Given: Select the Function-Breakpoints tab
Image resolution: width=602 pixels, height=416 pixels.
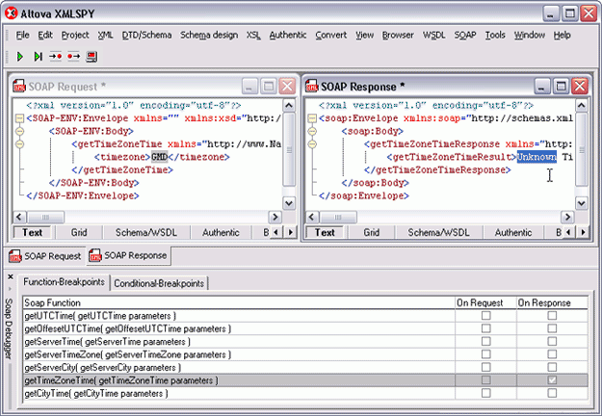Looking at the screenshot, I should point(64,282).
